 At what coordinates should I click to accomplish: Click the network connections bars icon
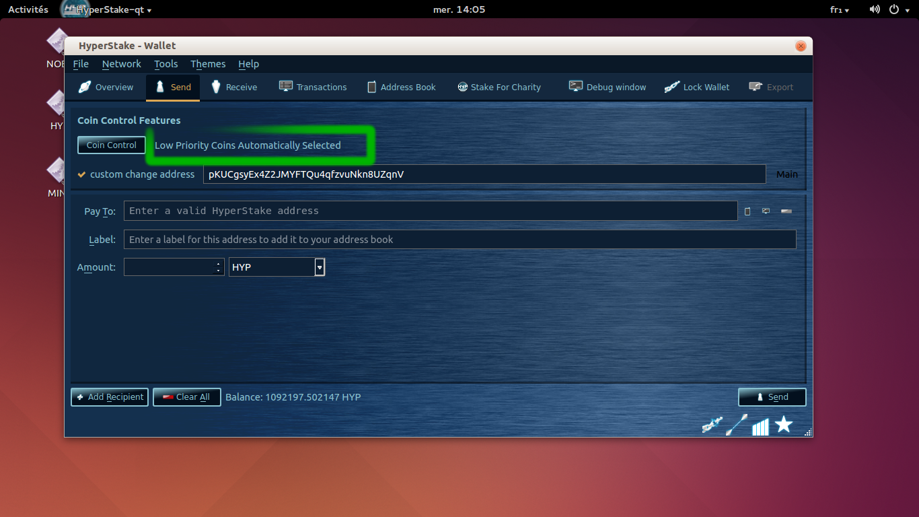(x=760, y=427)
